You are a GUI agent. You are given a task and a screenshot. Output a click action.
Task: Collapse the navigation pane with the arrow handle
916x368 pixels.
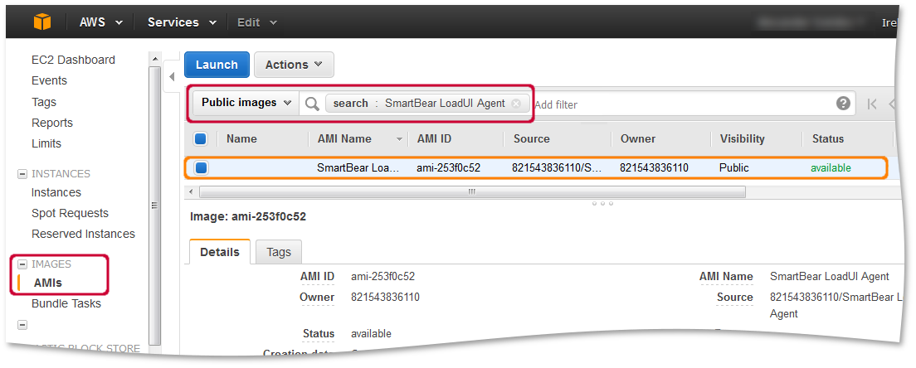172,76
